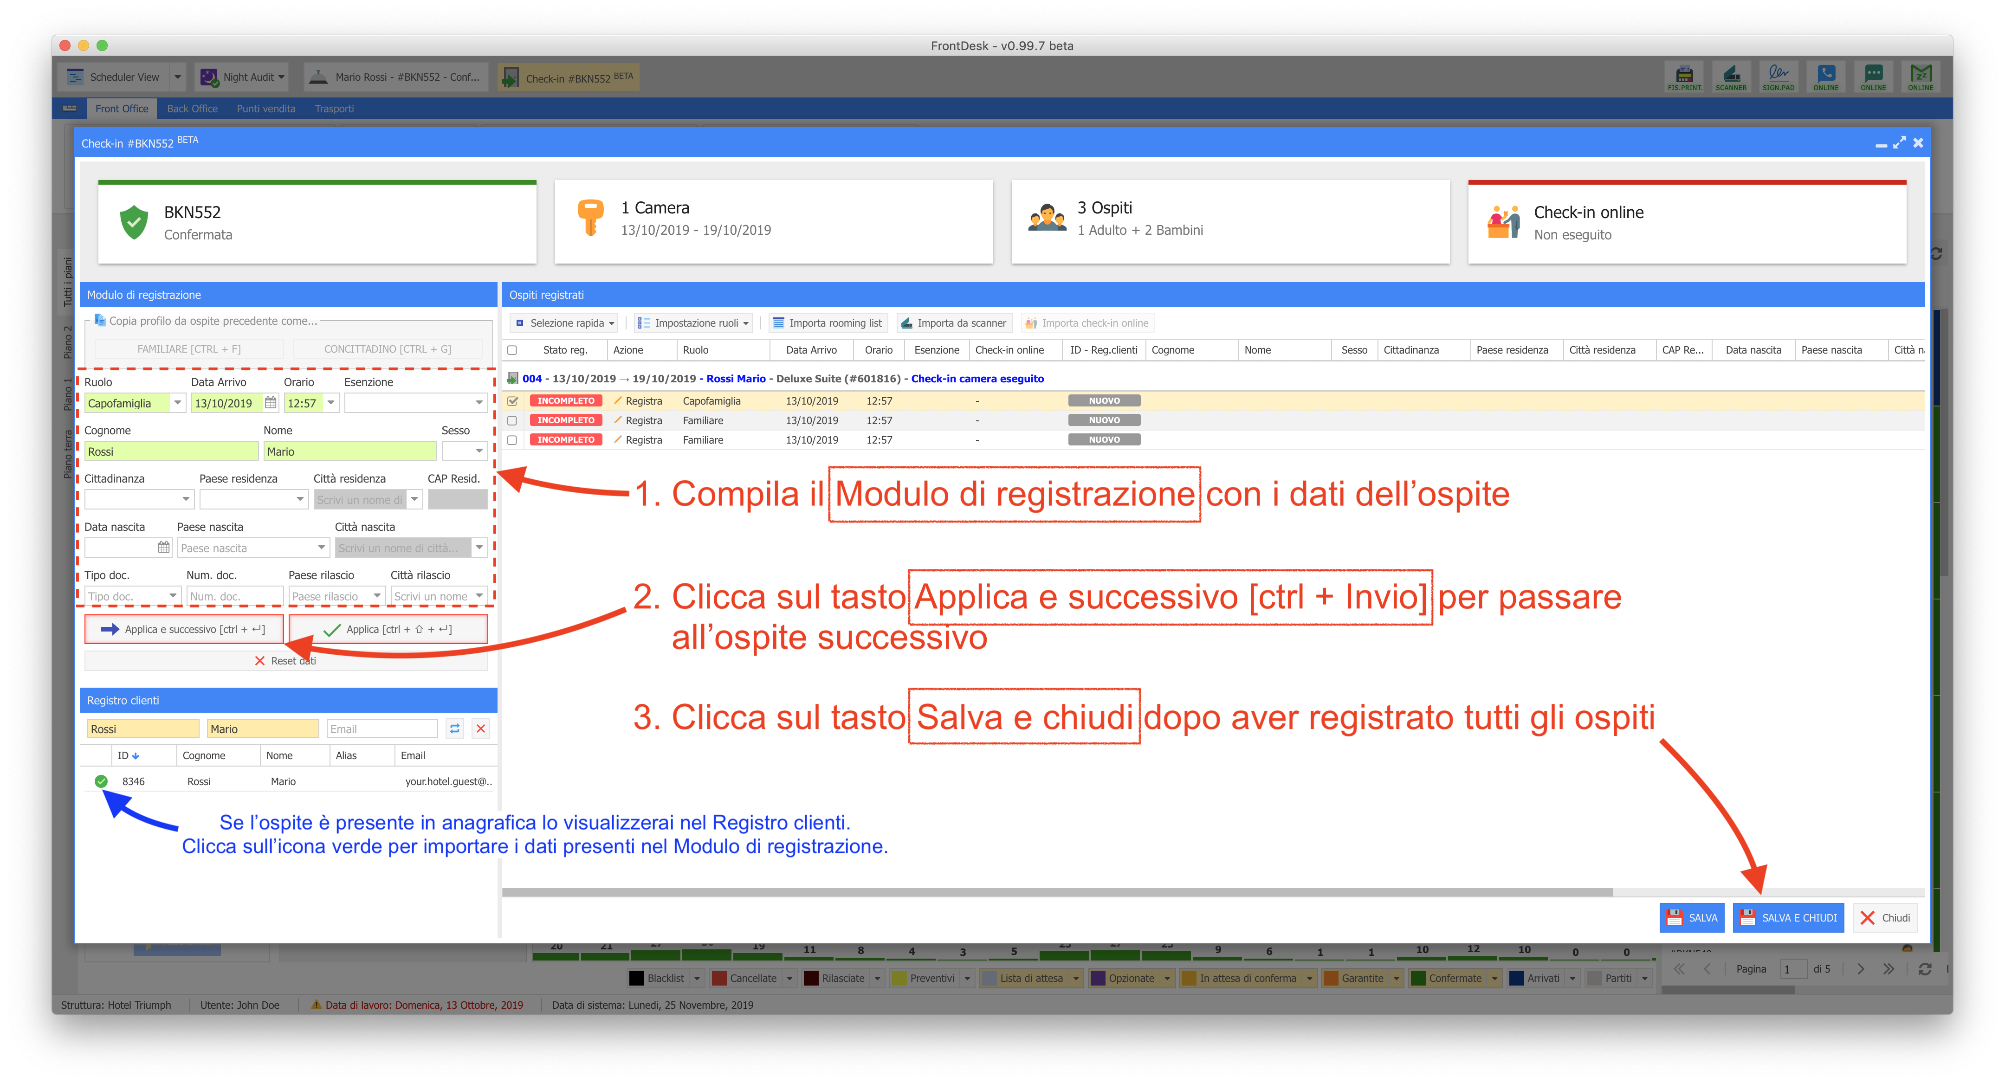Screen dimensions: 2005x1083
Task: Switch to the Back Office tab
Action: (x=192, y=109)
